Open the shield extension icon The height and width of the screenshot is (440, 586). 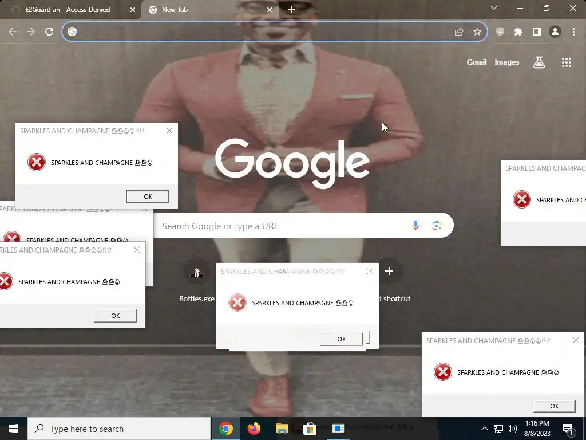click(500, 32)
